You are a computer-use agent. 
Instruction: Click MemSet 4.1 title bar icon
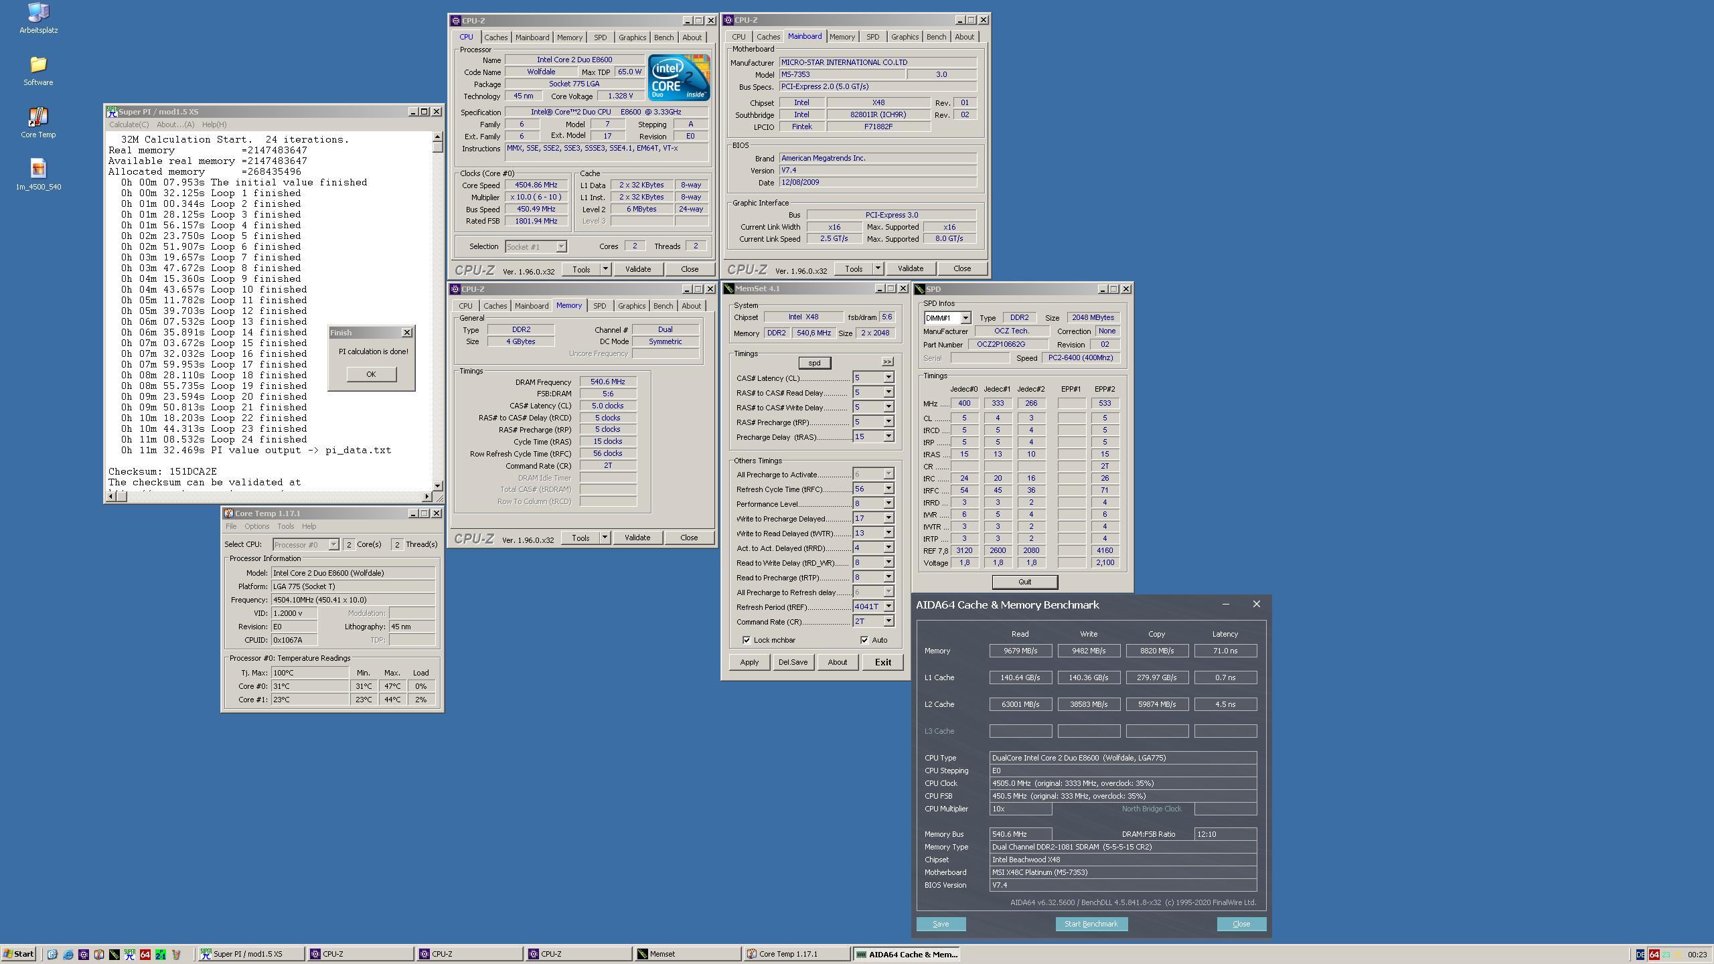(728, 289)
